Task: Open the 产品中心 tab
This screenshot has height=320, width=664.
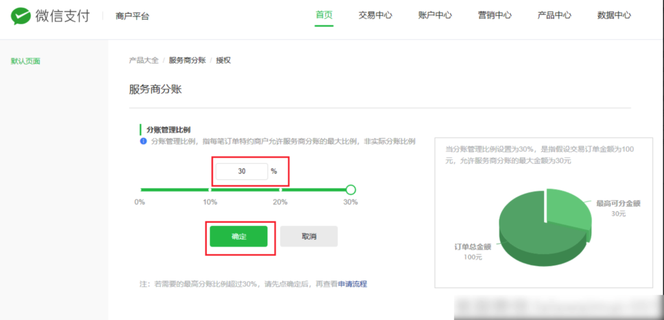Action: pos(554,16)
